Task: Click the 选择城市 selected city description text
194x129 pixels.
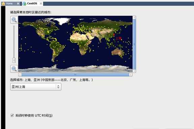Action: click(51, 80)
